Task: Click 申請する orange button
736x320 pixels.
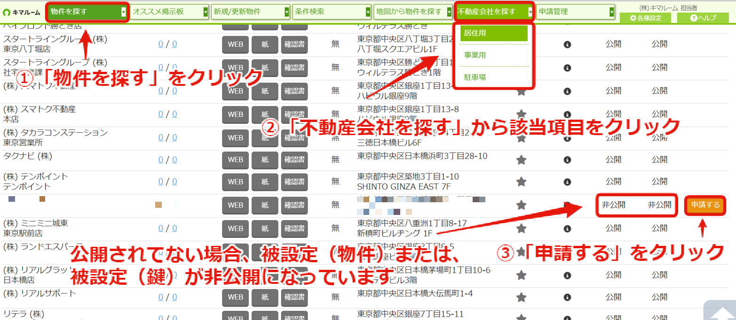Action: [704, 205]
